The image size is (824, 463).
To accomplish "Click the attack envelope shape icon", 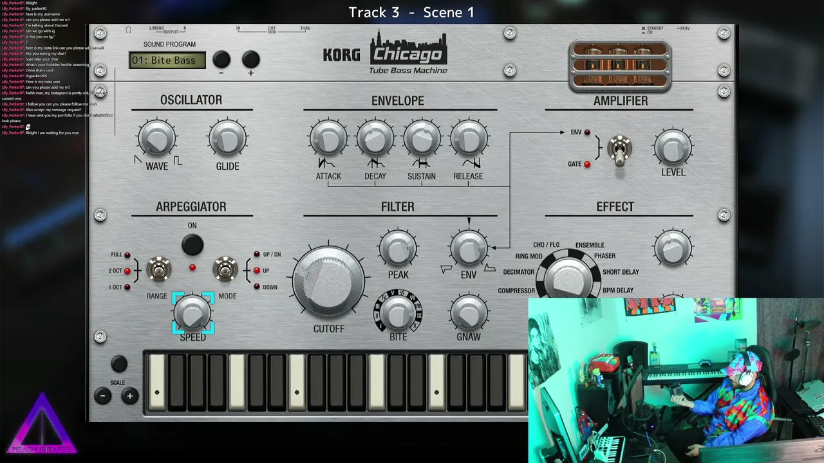I will (x=328, y=164).
